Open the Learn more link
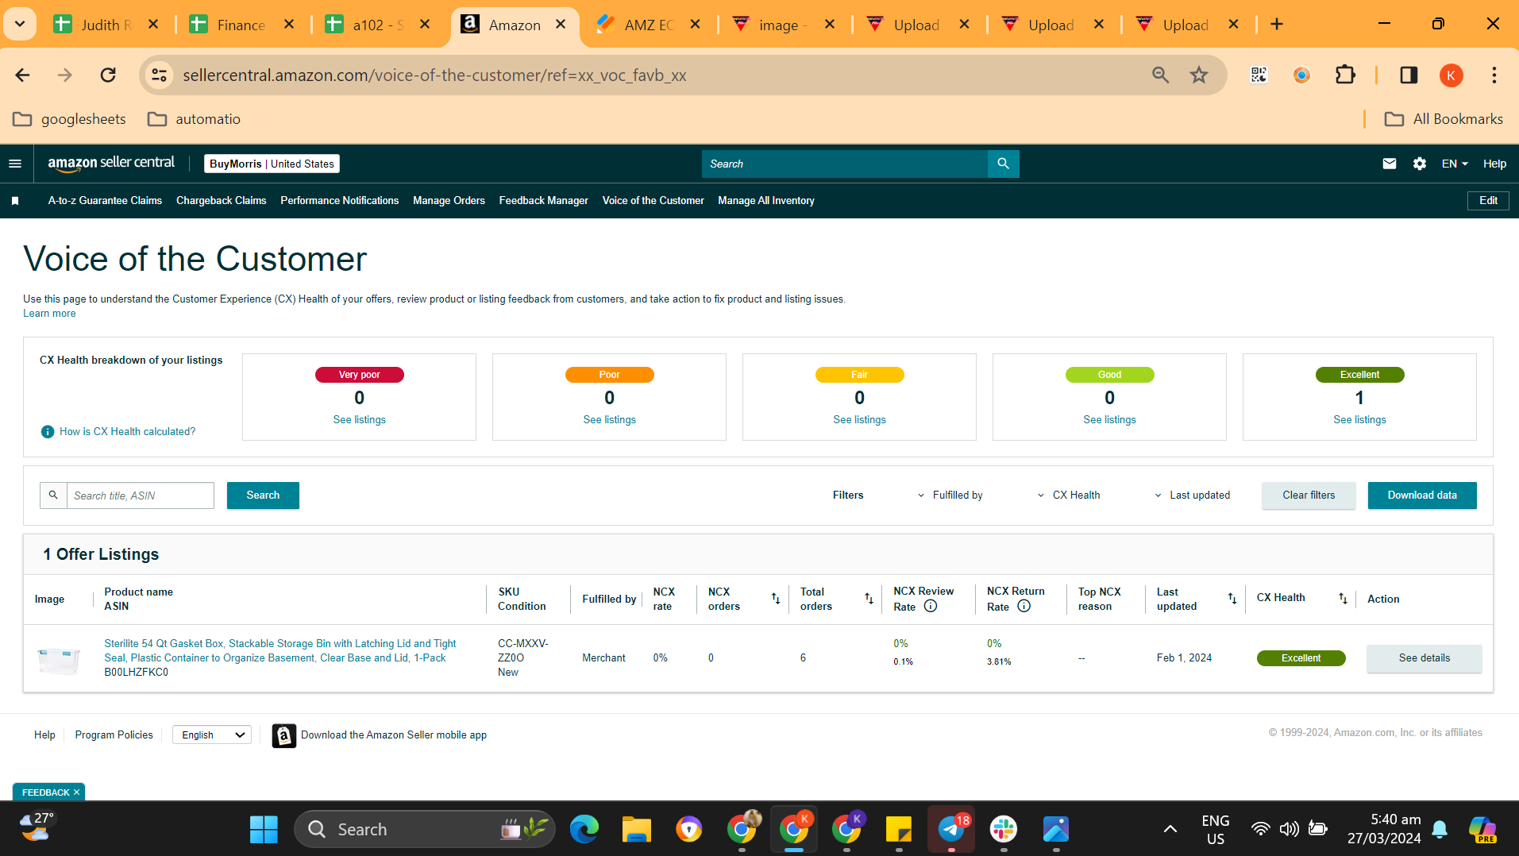The image size is (1519, 856). [49, 314]
